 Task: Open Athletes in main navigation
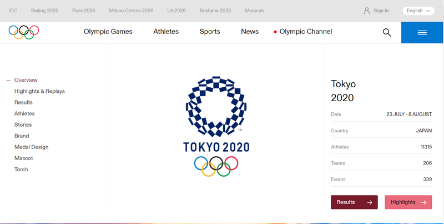[x=166, y=32]
